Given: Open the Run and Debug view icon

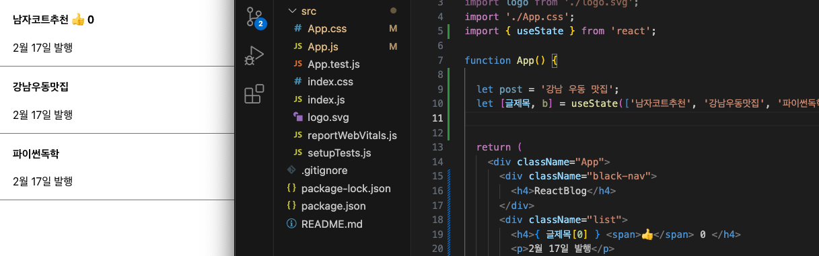Looking at the screenshot, I should (254, 56).
